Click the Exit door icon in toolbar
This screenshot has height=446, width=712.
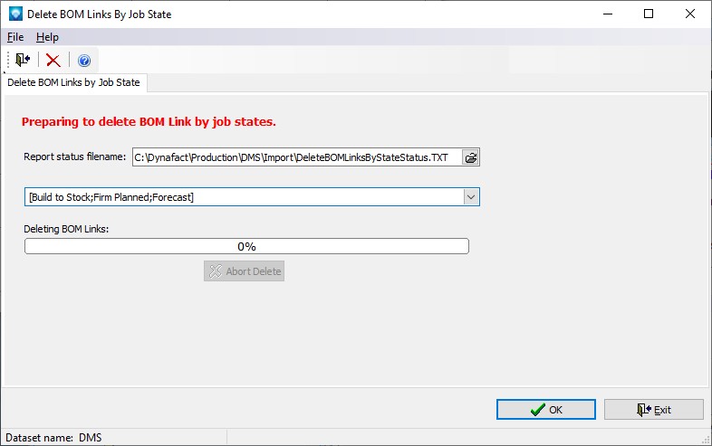tap(23, 61)
